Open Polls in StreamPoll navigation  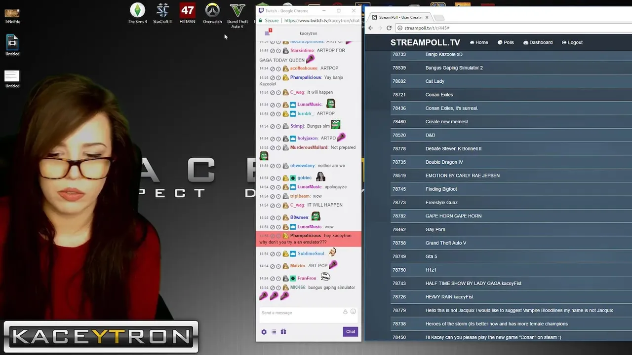[506, 42]
